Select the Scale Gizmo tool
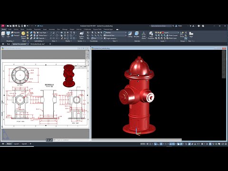 point(143,35)
